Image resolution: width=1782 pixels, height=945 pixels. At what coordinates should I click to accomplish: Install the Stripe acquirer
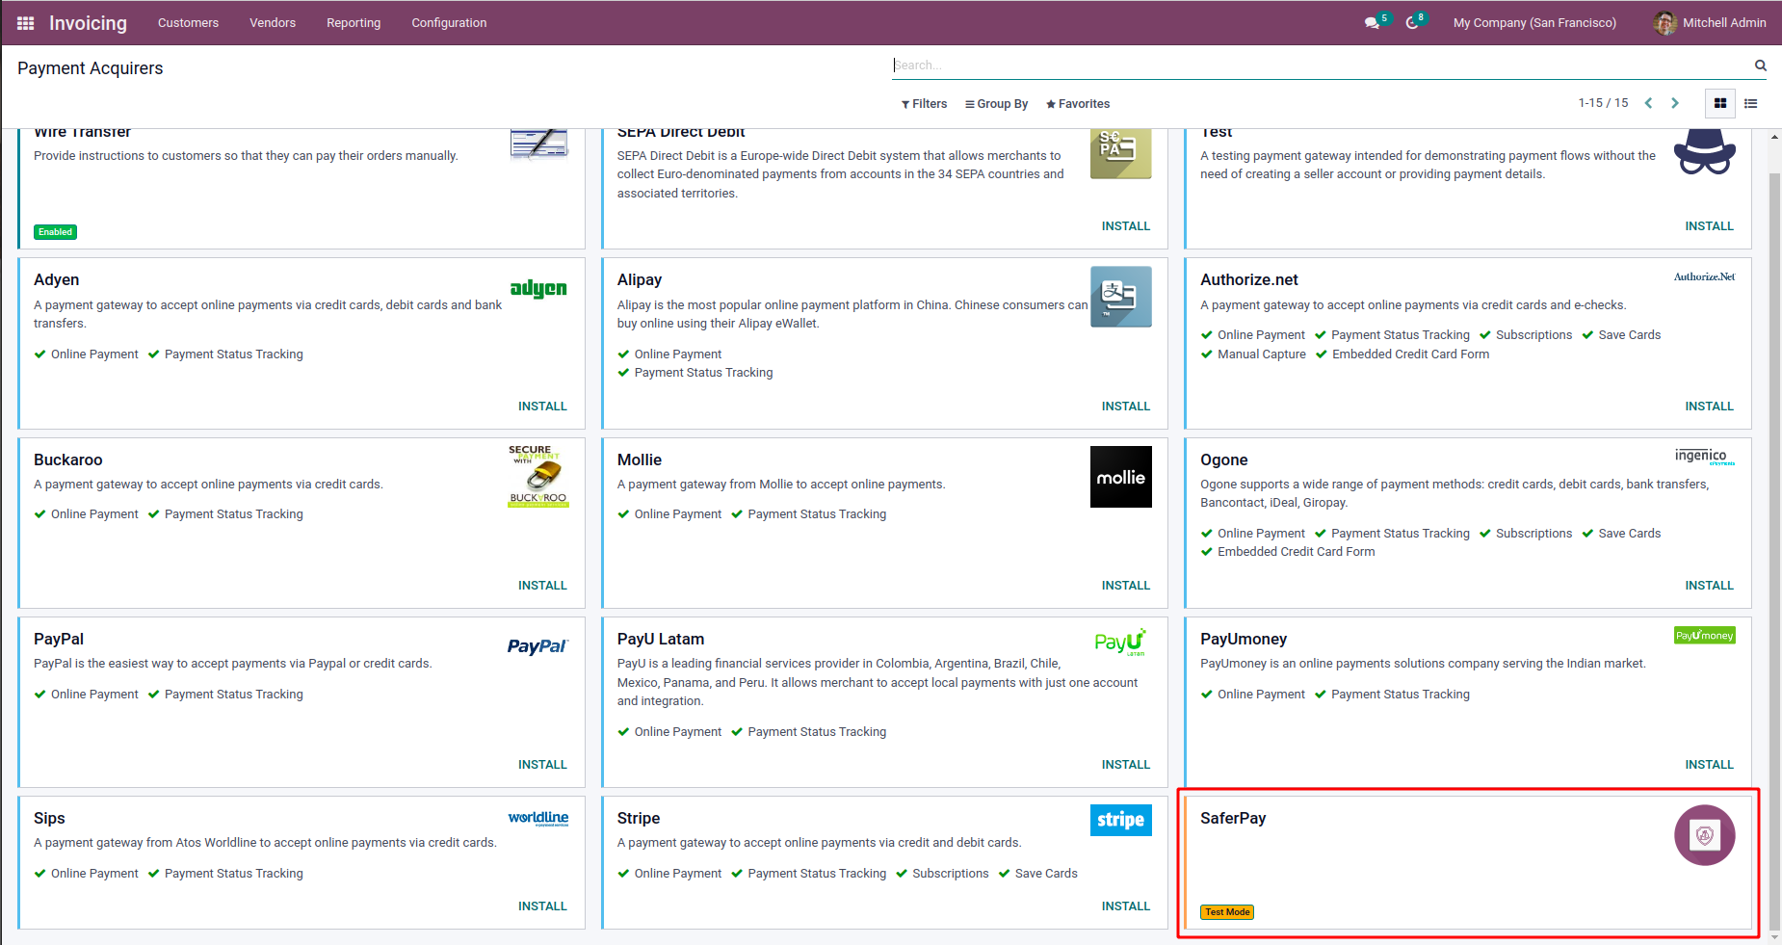click(x=1126, y=906)
